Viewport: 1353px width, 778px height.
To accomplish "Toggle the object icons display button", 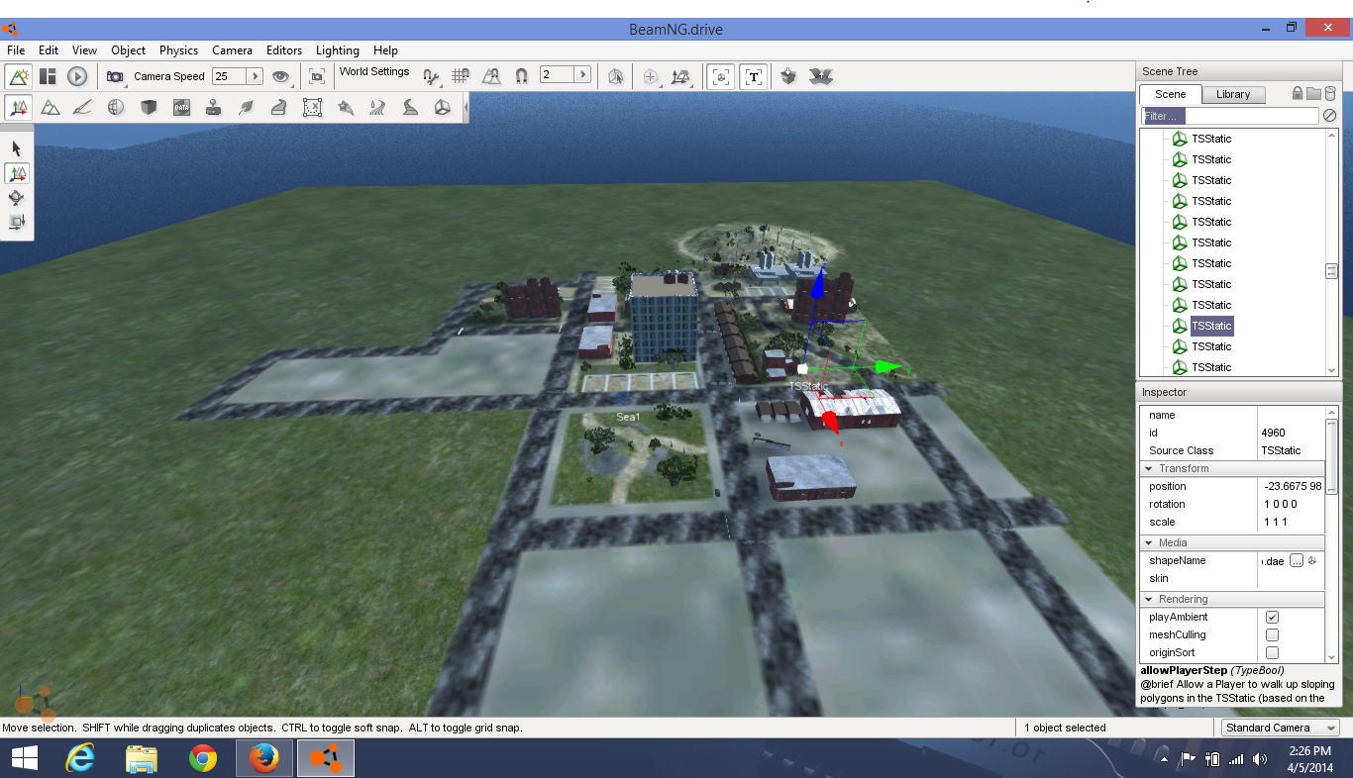I will pos(722,76).
